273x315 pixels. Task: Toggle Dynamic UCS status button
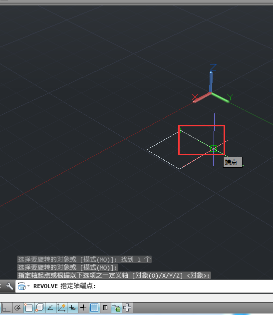coord(61,308)
